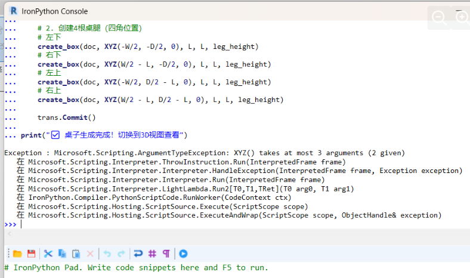Click the ArgumentTypeException error message line
Image resolution: width=470 pixels, height=278 pixels.
(x=205, y=153)
